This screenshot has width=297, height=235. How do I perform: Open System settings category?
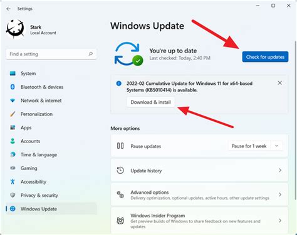pos(51,73)
